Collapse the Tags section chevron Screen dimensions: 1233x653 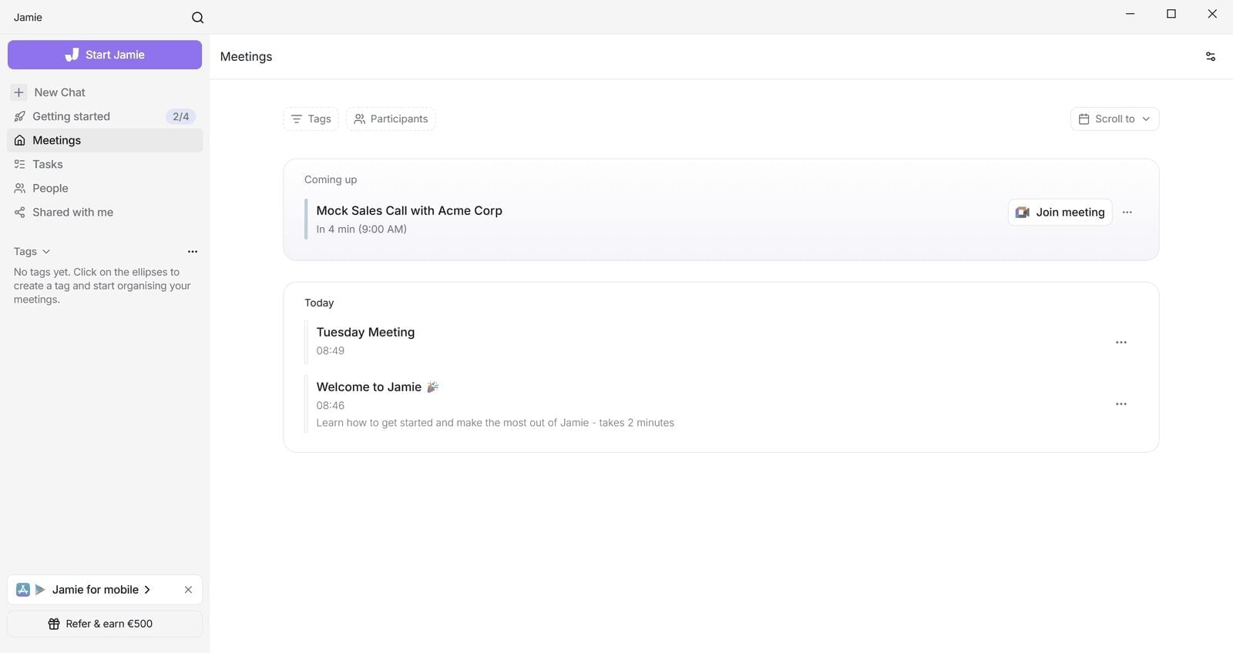[46, 252]
